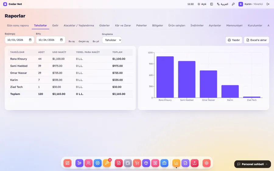Switch to the İndirimler tab

pyautogui.click(x=197, y=26)
